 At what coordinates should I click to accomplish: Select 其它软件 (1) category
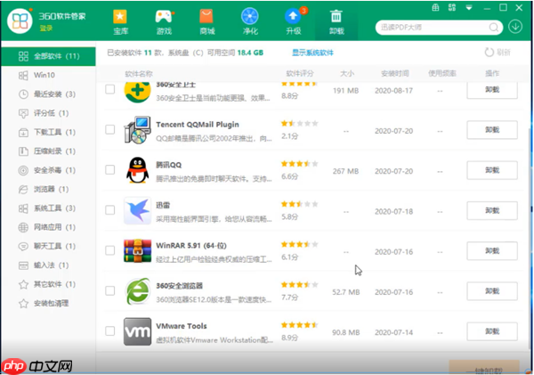click(48, 284)
